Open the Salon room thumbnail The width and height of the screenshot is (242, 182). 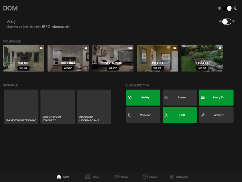(x=23, y=58)
